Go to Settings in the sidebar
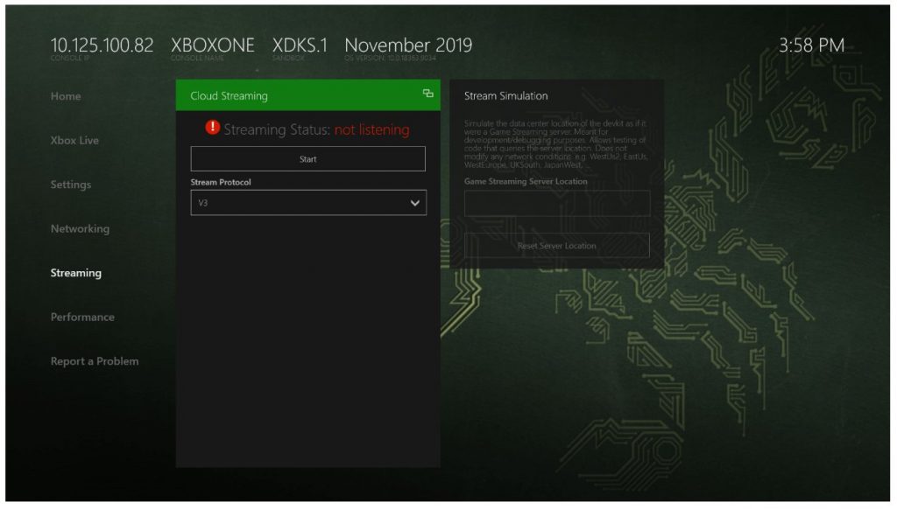The height and width of the screenshot is (509, 897). (70, 185)
